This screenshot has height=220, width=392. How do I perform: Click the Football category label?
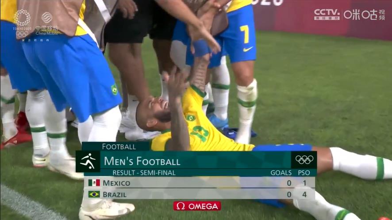pos(119,147)
